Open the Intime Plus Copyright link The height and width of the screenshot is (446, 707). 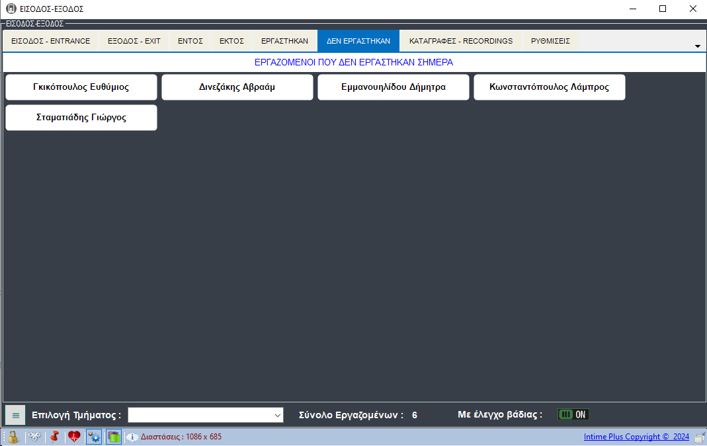click(x=636, y=437)
